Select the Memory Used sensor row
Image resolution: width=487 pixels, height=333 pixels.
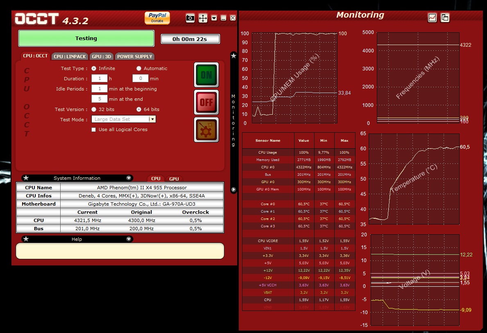(x=299, y=160)
